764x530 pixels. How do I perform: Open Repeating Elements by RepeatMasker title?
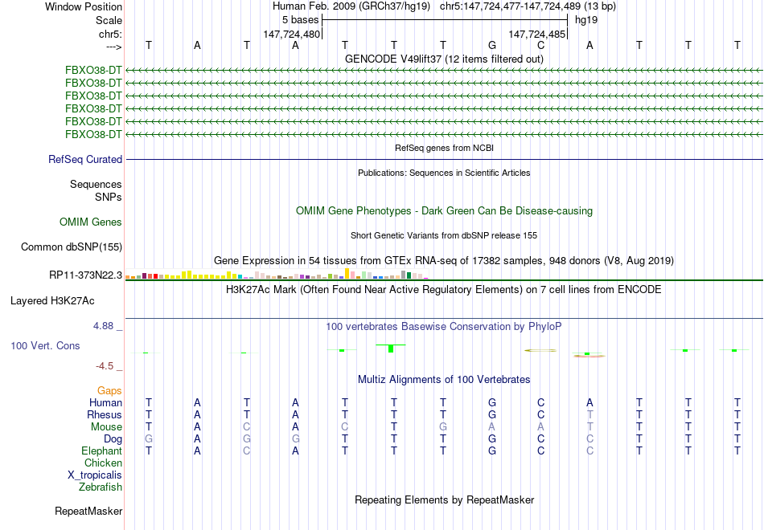coord(444,500)
